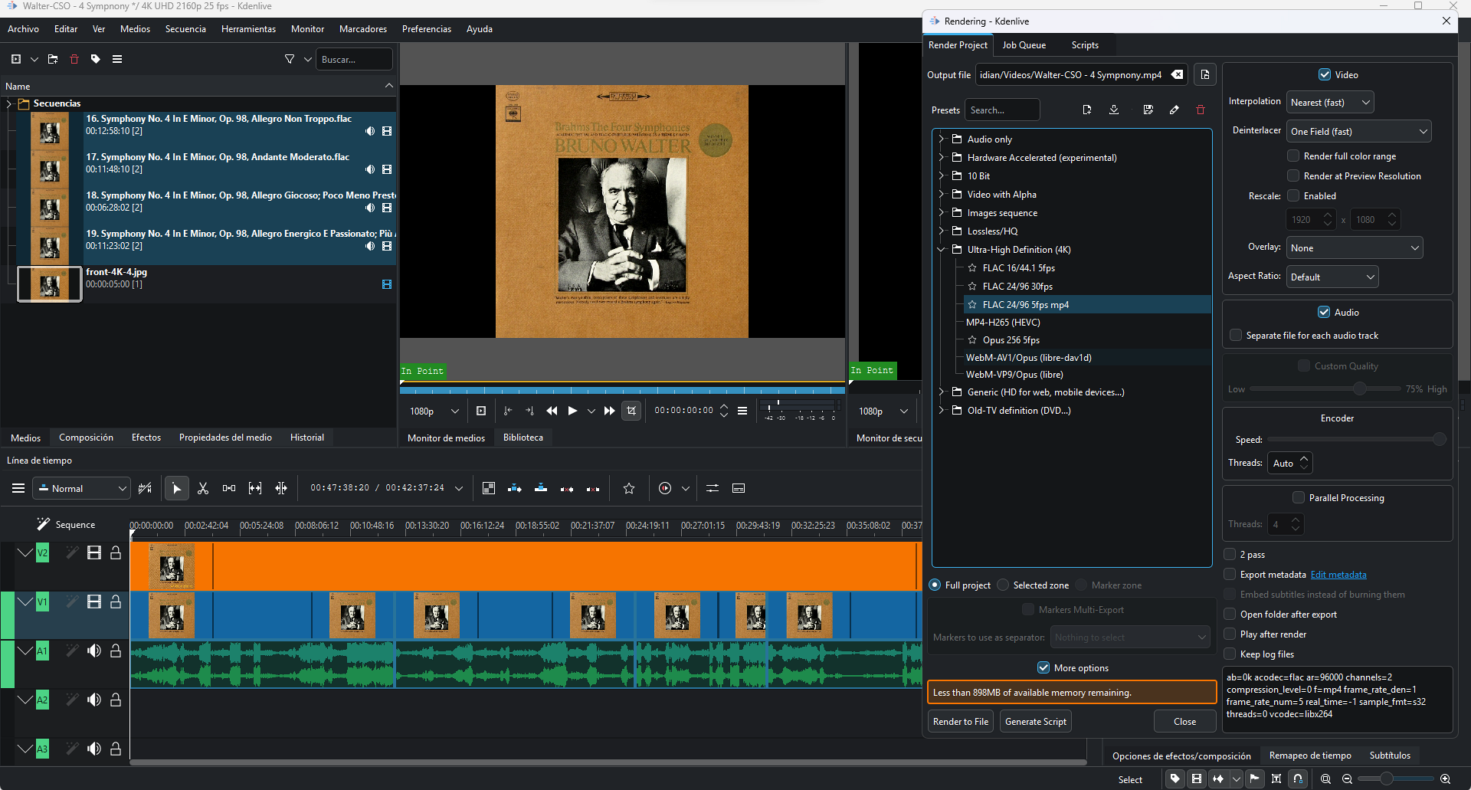Enable the 2 pass checkbox
Viewport: 1471px width, 790px height.
(1230, 554)
